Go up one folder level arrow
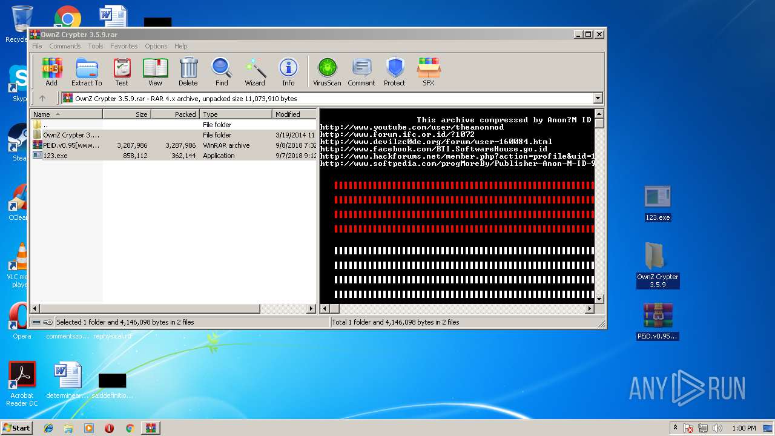 42,98
